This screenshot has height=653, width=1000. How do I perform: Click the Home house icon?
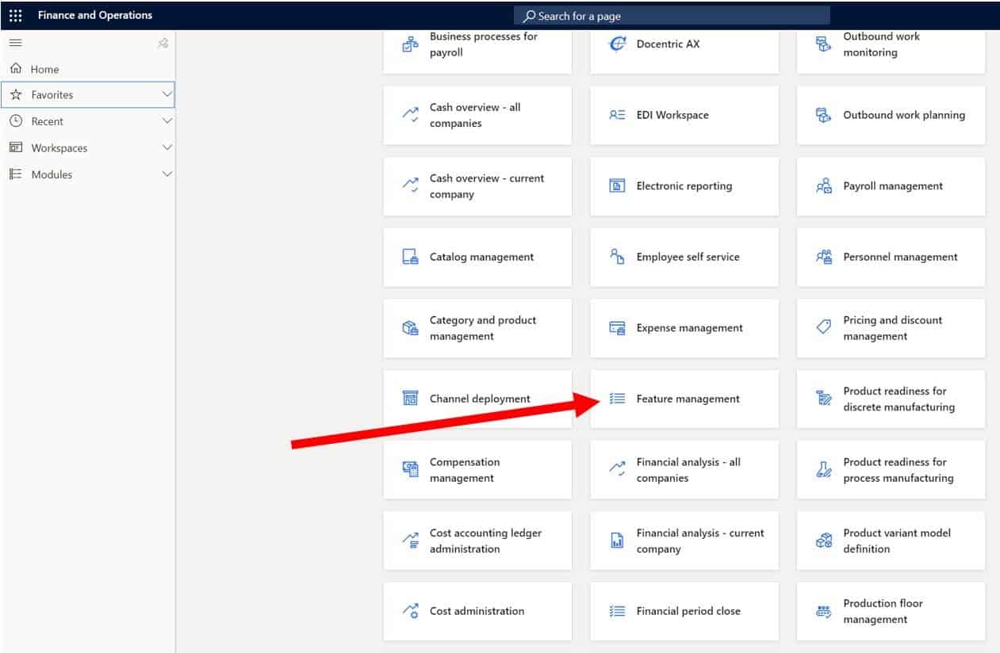[x=15, y=69]
